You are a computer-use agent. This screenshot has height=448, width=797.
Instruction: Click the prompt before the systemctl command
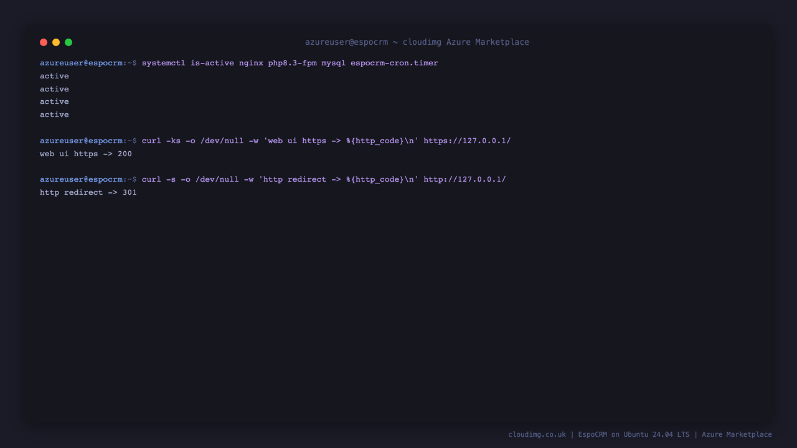coord(88,63)
